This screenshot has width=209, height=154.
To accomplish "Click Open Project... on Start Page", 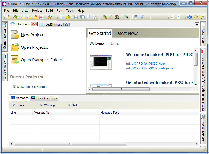I will (x=29, y=47).
